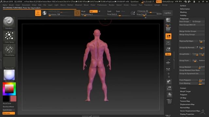
Task: Click the L.Sym icon
Action: pyautogui.click(x=168, y=69)
